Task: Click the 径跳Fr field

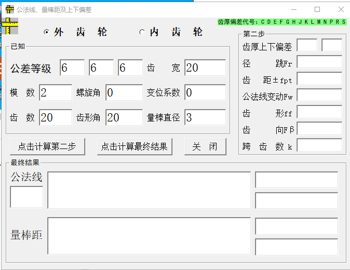Action: [319, 62]
